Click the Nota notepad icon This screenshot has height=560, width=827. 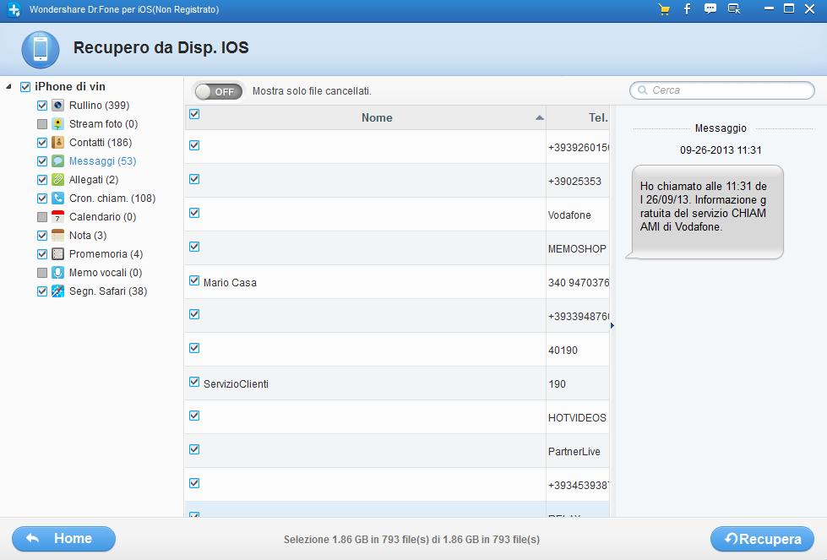pos(58,235)
